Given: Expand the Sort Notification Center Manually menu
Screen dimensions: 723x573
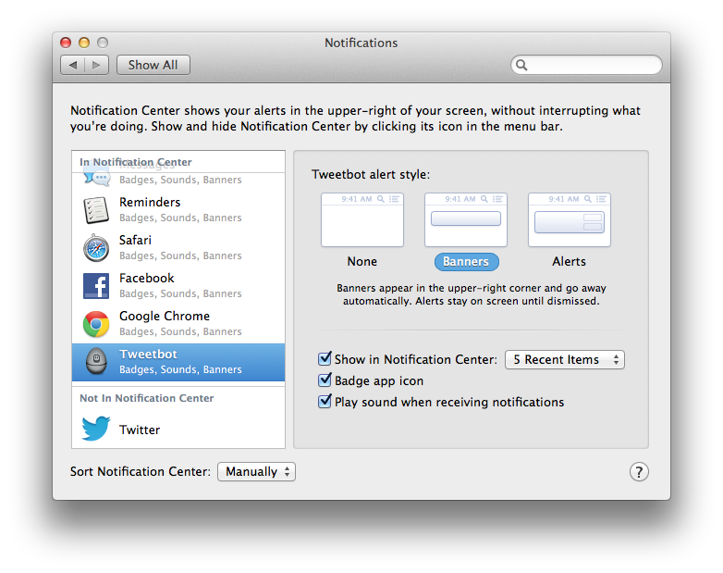Looking at the screenshot, I should pos(256,471).
